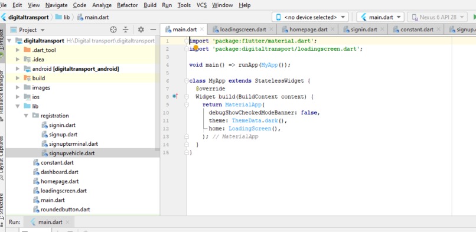Click collapse all icon in Project panel
The height and width of the screenshot is (232, 476).
point(126,30)
